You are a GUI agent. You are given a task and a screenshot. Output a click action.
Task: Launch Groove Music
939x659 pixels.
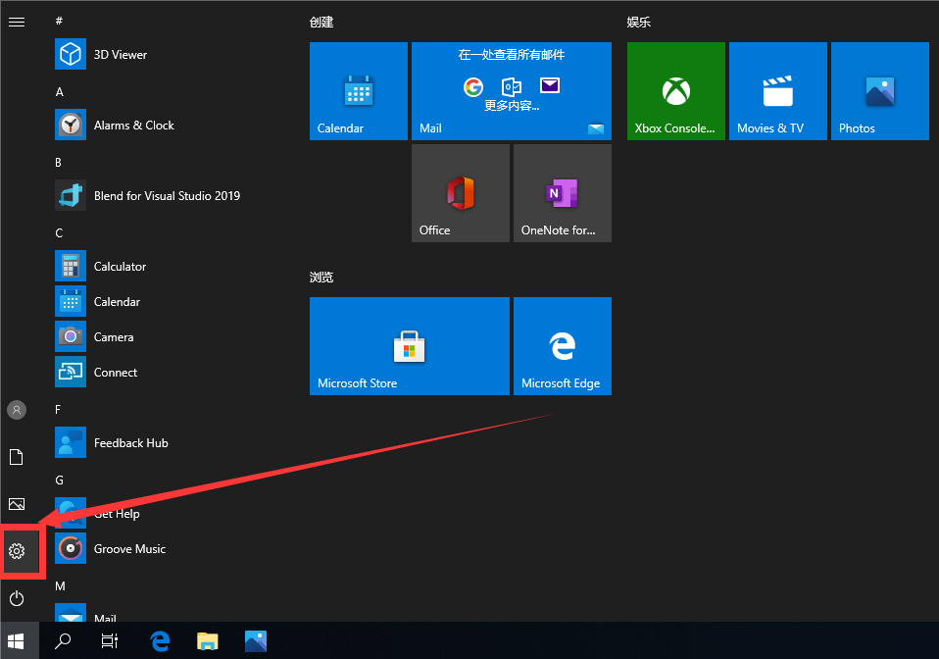[168, 549]
